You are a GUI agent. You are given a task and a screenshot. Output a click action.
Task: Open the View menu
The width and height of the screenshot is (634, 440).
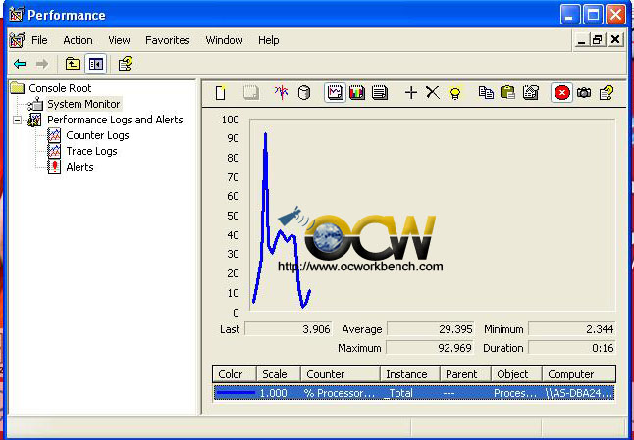[119, 40]
